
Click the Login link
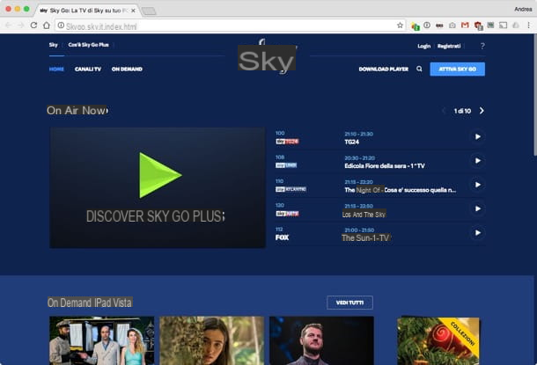pyautogui.click(x=424, y=46)
